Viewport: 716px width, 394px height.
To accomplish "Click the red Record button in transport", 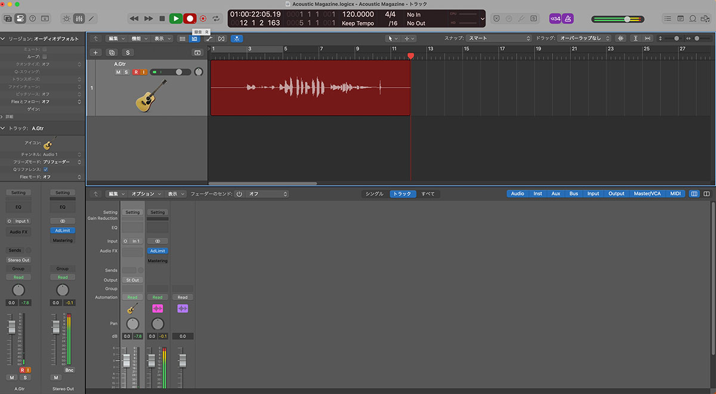I will point(190,18).
